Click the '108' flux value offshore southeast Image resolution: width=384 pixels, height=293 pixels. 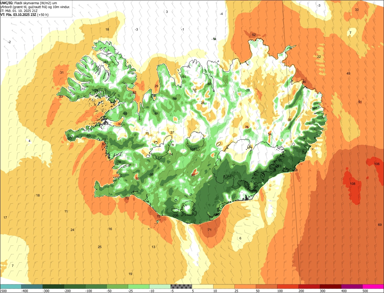(352, 184)
